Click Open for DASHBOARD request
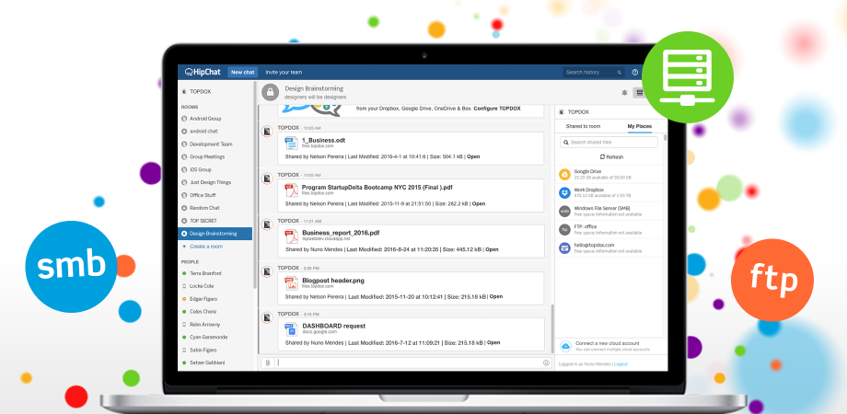Viewport: 847px width, 414px height. [x=493, y=343]
